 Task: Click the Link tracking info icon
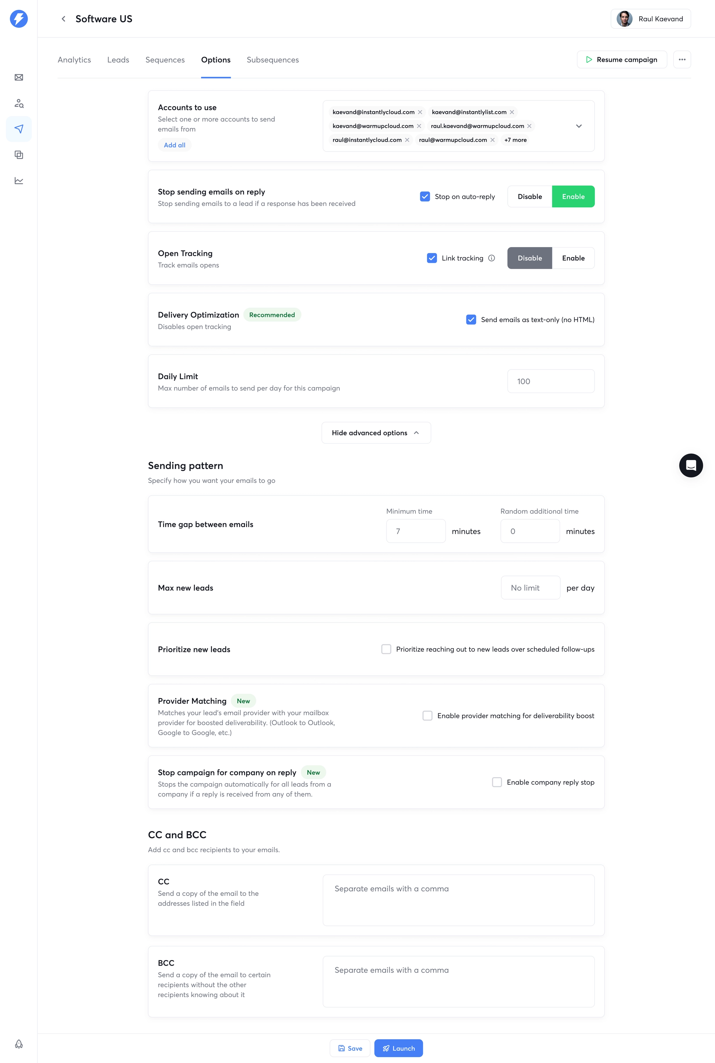(492, 258)
